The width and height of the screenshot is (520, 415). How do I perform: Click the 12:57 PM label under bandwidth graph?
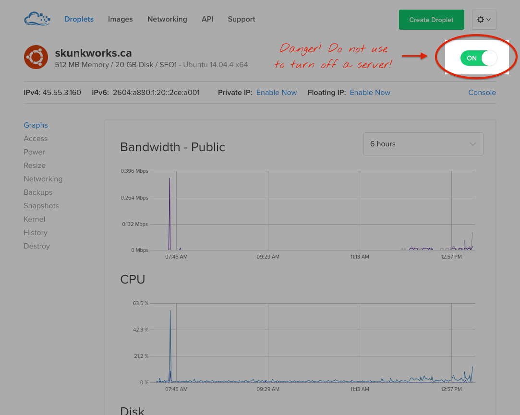tap(451, 257)
